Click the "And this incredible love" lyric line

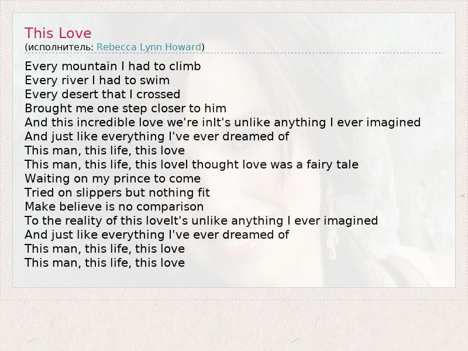(x=222, y=122)
